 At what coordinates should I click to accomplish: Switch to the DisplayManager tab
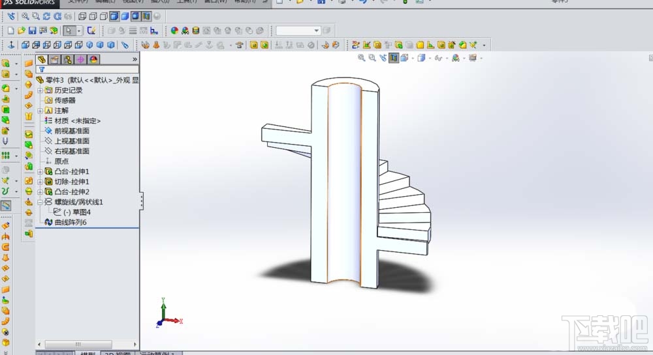tap(93, 59)
